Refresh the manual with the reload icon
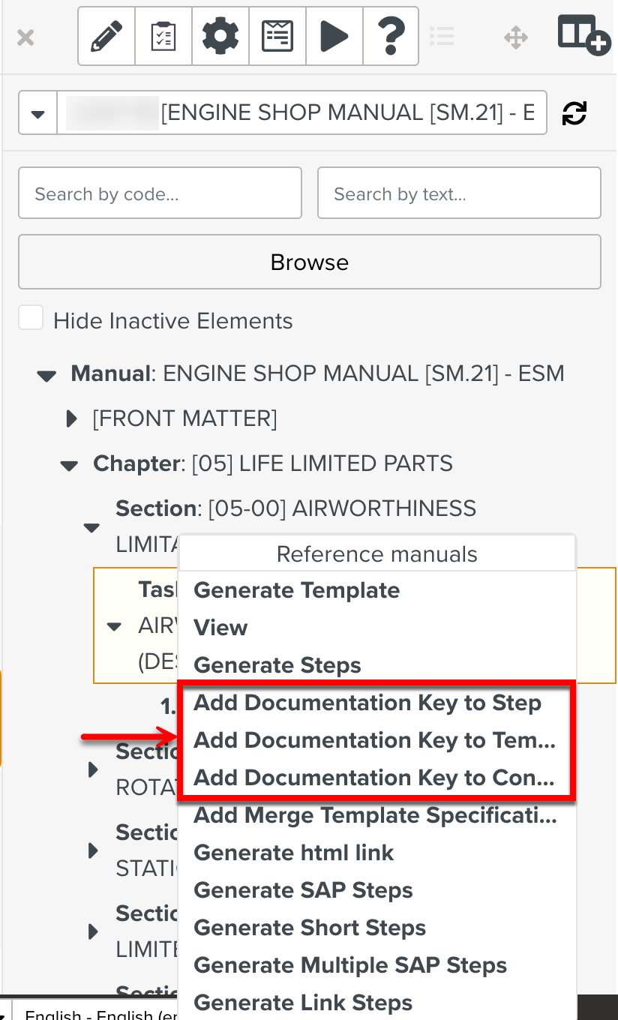 [573, 112]
